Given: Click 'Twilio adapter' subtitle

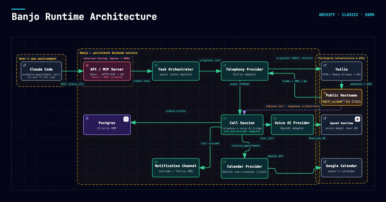Looking at the screenshot, I should click(x=244, y=74).
